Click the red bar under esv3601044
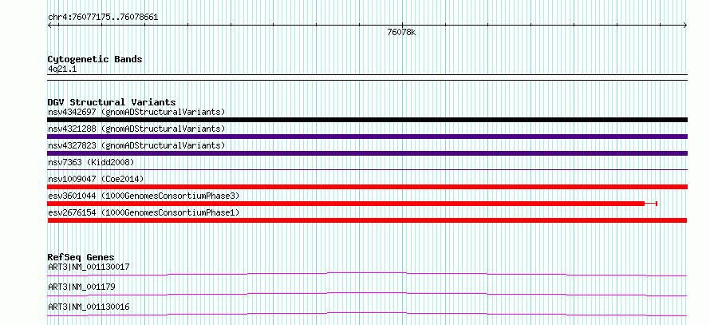 pos(346,204)
